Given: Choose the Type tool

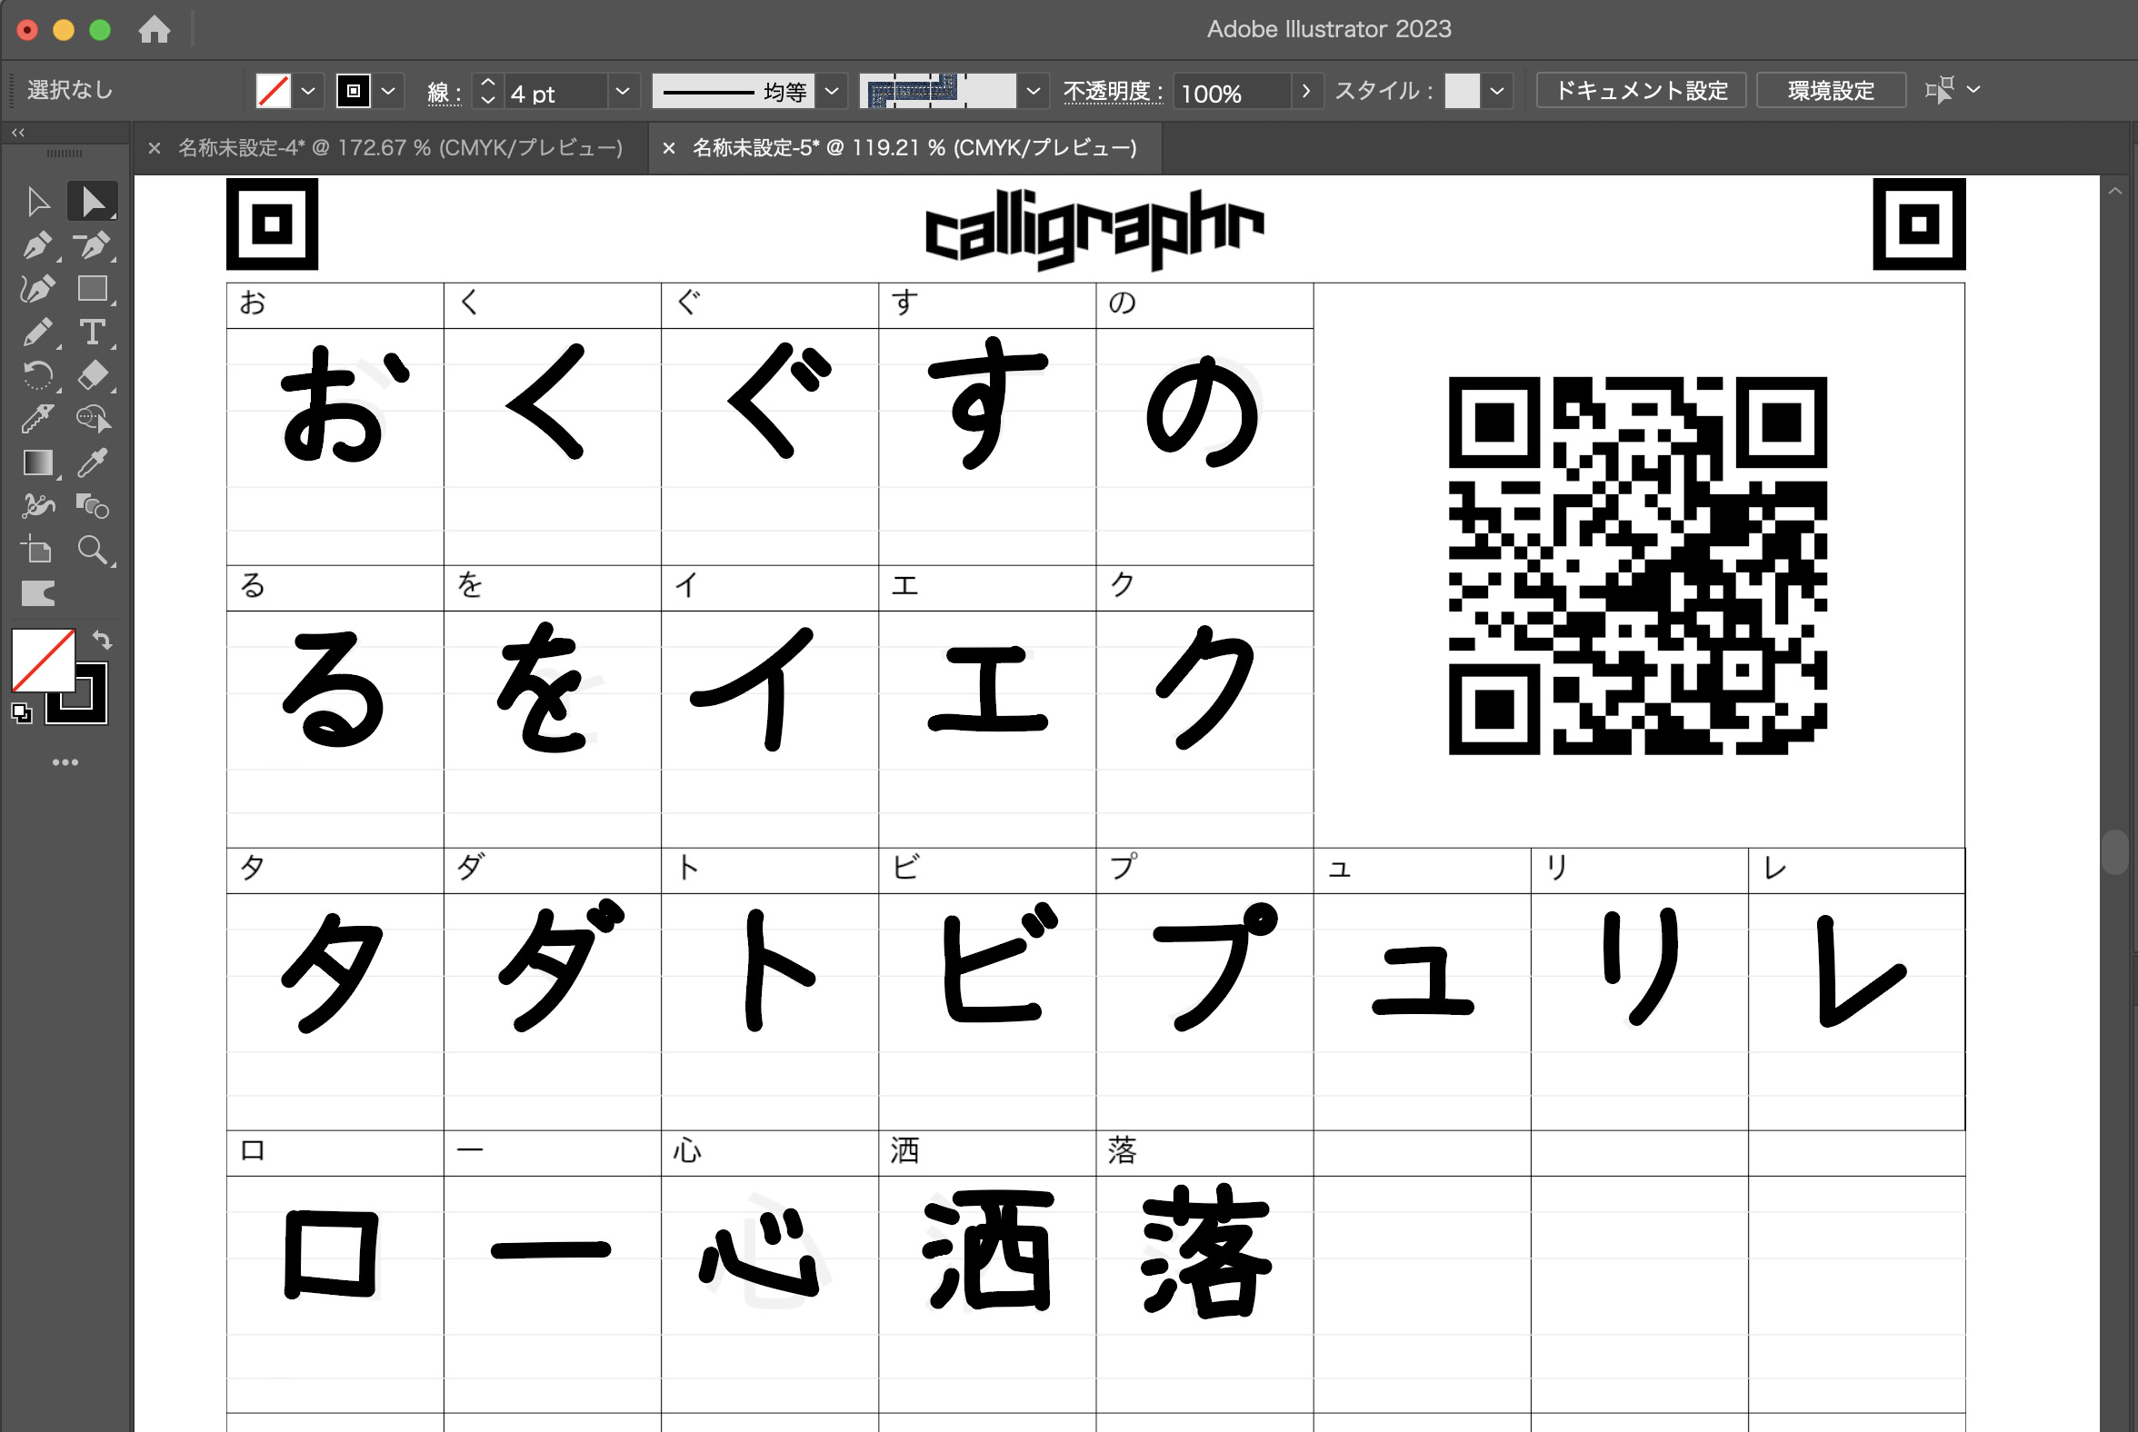Looking at the screenshot, I should click(92, 333).
